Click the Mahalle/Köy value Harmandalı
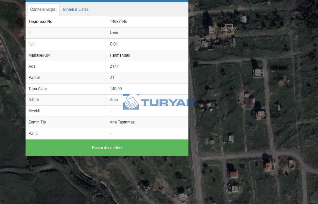Viewport: 318px width, 204px height. 120,55
